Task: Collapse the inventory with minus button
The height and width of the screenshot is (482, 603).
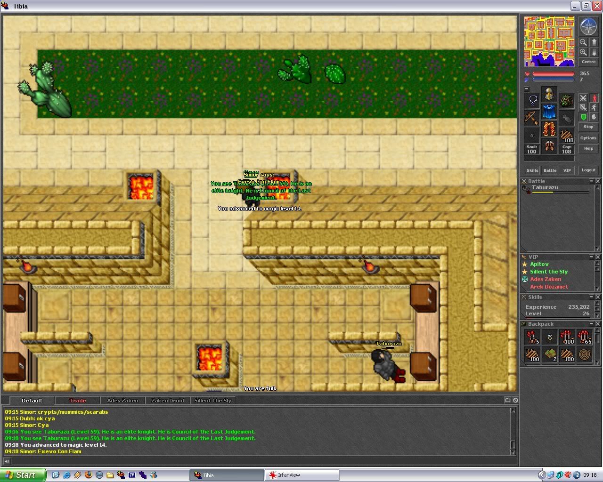Action: point(527,89)
